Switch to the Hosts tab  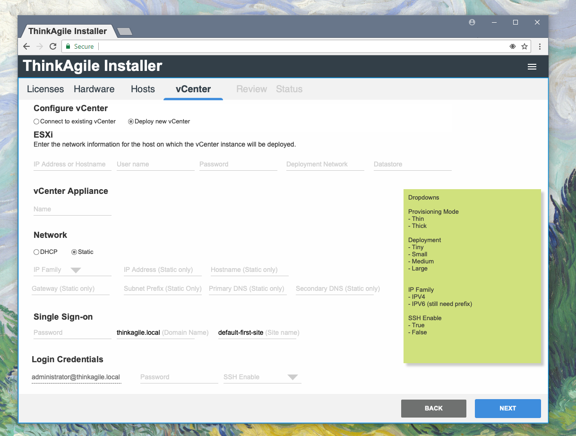point(143,89)
